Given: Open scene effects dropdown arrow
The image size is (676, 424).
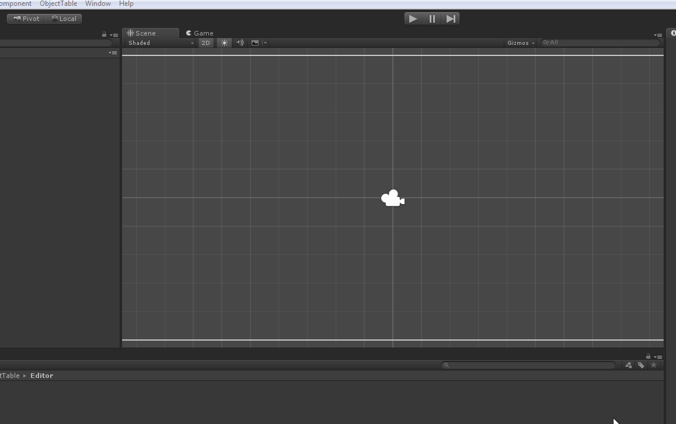Looking at the screenshot, I should 265,43.
